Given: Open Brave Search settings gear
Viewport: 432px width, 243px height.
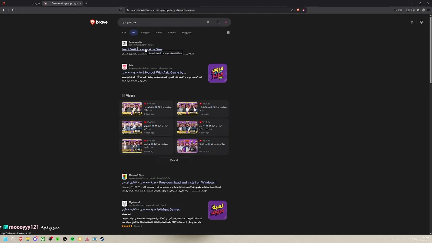Looking at the screenshot, I should click(421, 22).
